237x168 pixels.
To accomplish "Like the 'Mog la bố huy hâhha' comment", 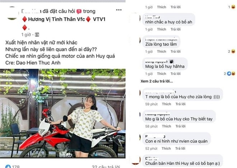I will point(162,74).
